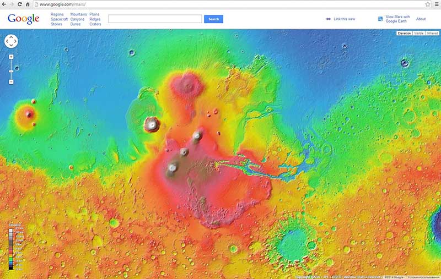Click the chain icon beside Link this view
Screen dimensions: 441x279
(328, 19)
